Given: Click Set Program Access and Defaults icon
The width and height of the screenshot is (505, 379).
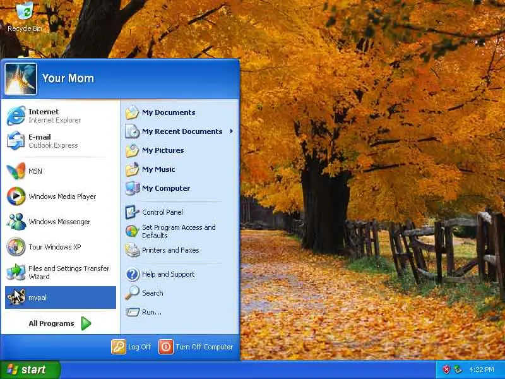Looking at the screenshot, I should (132, 231).
